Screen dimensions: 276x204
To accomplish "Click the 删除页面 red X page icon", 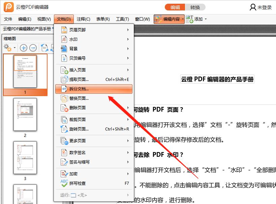I will pos(64,108).
